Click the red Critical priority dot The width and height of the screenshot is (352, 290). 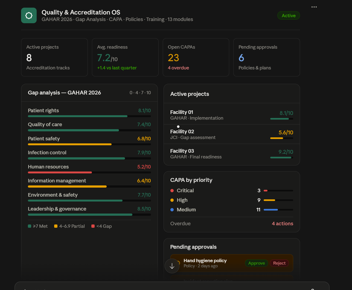point(172,191)
